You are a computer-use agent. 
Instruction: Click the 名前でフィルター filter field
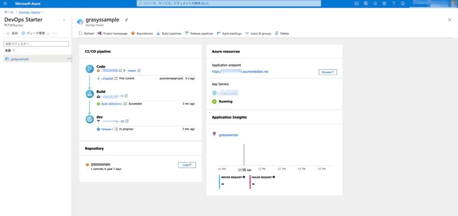tap(36, 44)
